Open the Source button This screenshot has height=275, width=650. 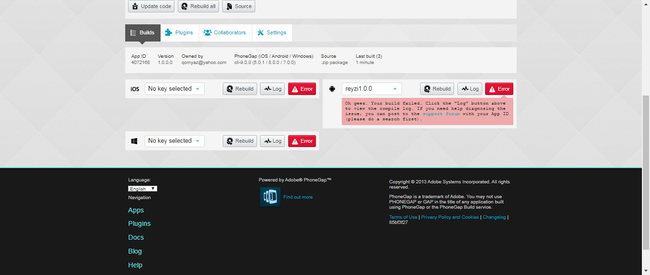pos(238,6)
